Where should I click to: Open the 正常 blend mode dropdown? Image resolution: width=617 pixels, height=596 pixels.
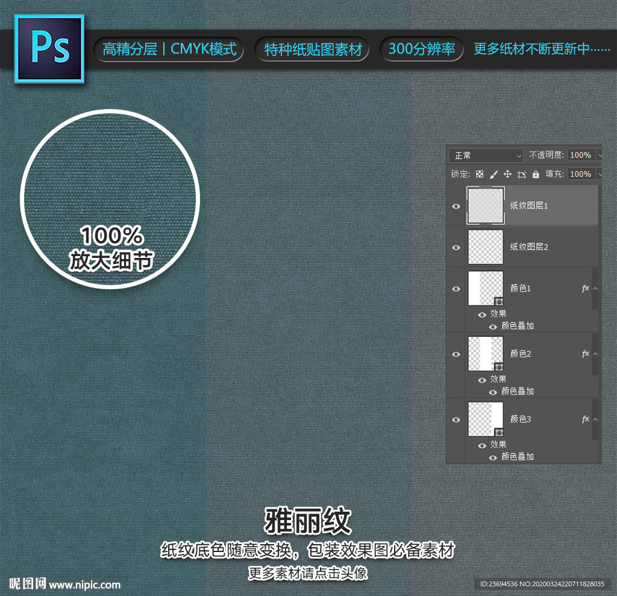(486, 155)
